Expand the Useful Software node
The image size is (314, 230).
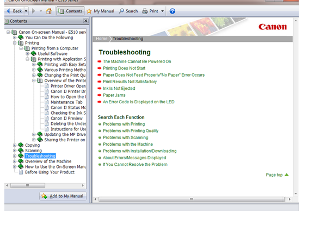click(x=27, y=54)
